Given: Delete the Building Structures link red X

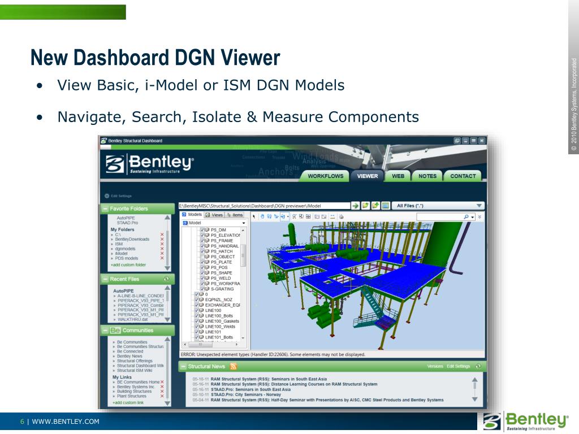Looking at the screenshot, I should point(162,391).
